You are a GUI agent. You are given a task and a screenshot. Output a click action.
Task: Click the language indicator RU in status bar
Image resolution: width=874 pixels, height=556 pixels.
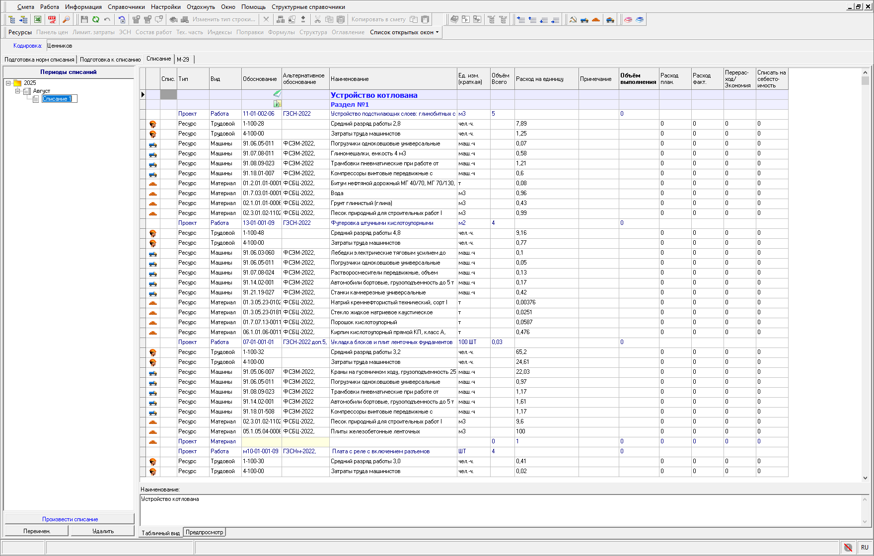tap(865, 547)
